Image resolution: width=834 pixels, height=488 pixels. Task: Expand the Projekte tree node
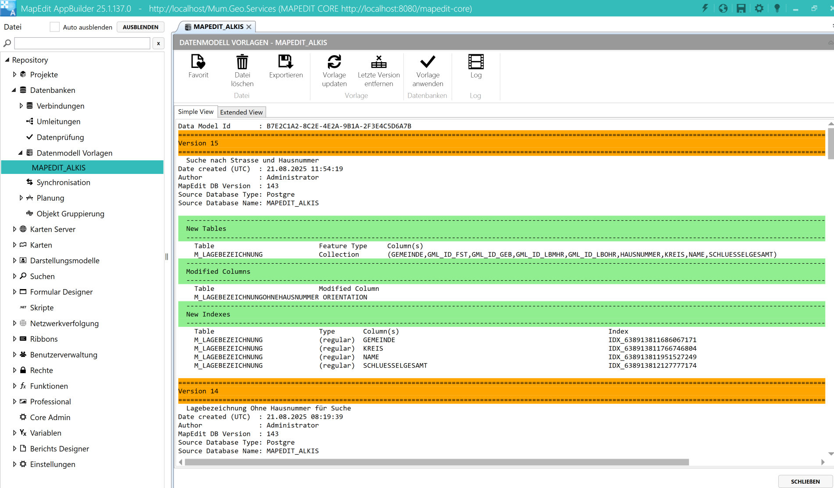coord(14,74)
